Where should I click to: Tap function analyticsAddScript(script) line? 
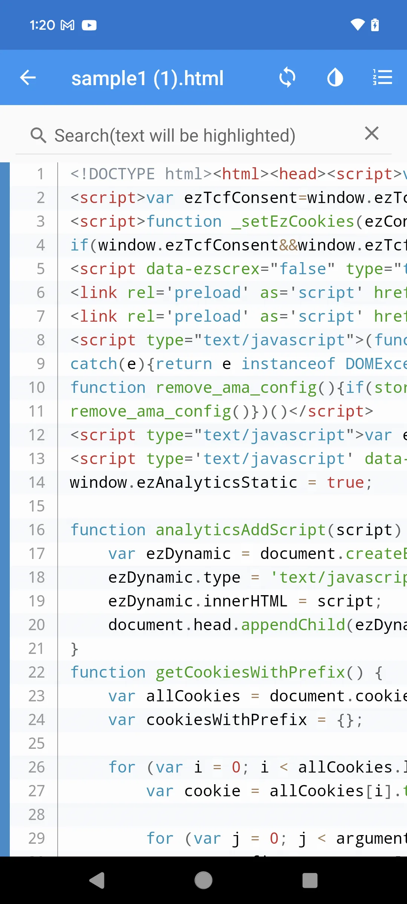click(x=236, y=530)
